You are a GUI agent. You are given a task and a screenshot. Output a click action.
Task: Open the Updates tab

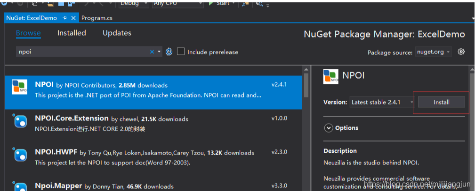(117, 33)
